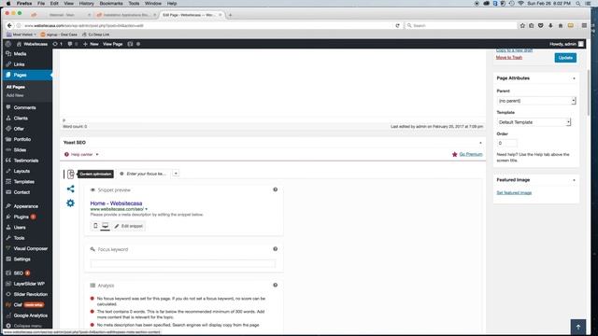This screenshot has width=598, height=336.
Task: Click the page Order number field
Action: click(506, 143)
